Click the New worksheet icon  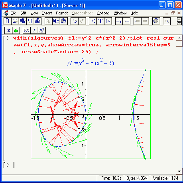coord(8,21)
